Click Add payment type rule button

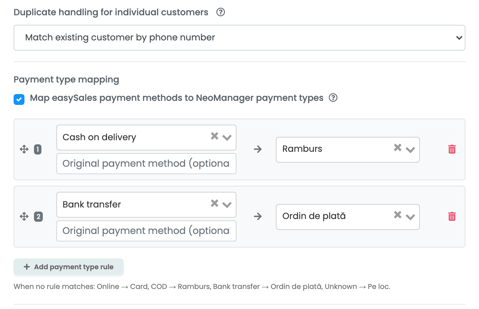[x=69, y=267]
